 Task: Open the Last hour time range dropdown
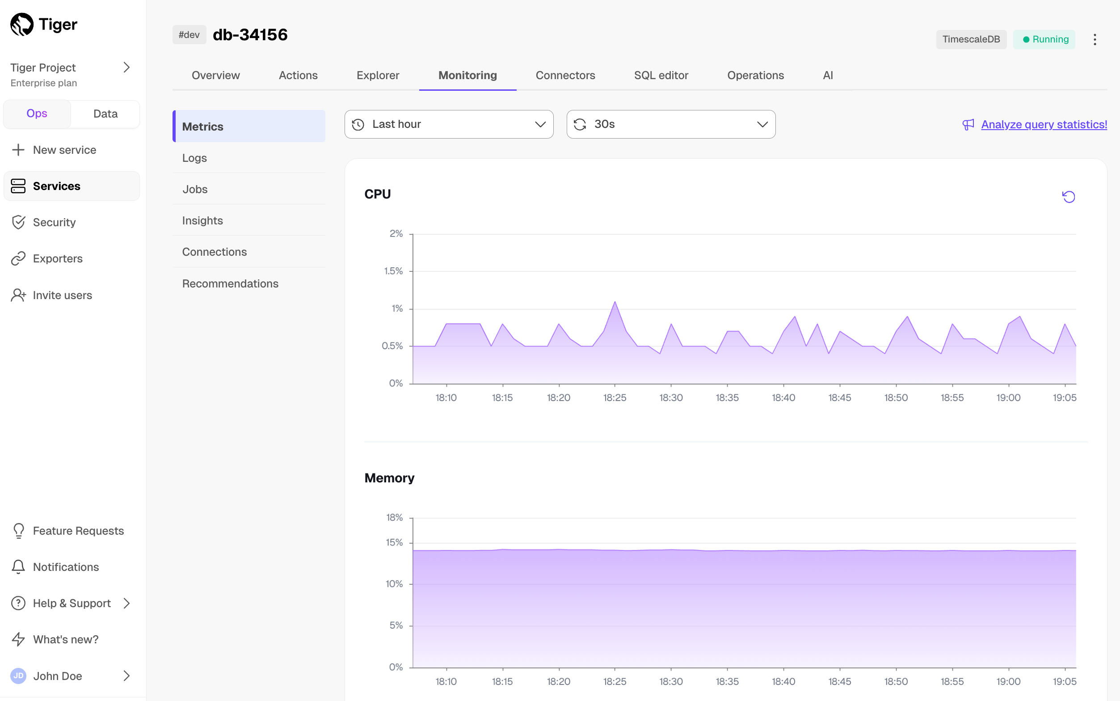449,124
